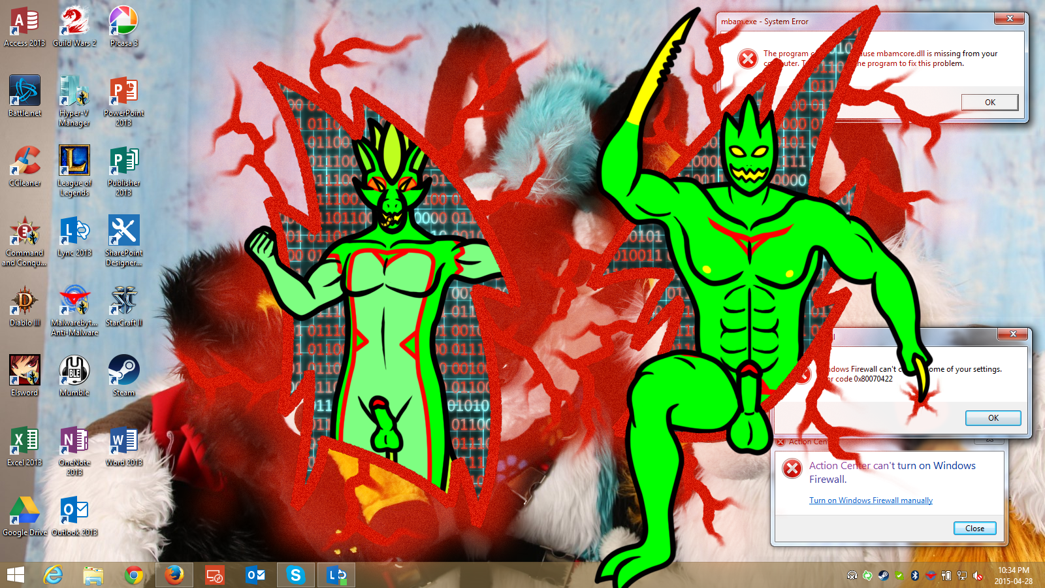
Task: Switch to Firefox on the taskbar
Action: [x=174, y=575]
